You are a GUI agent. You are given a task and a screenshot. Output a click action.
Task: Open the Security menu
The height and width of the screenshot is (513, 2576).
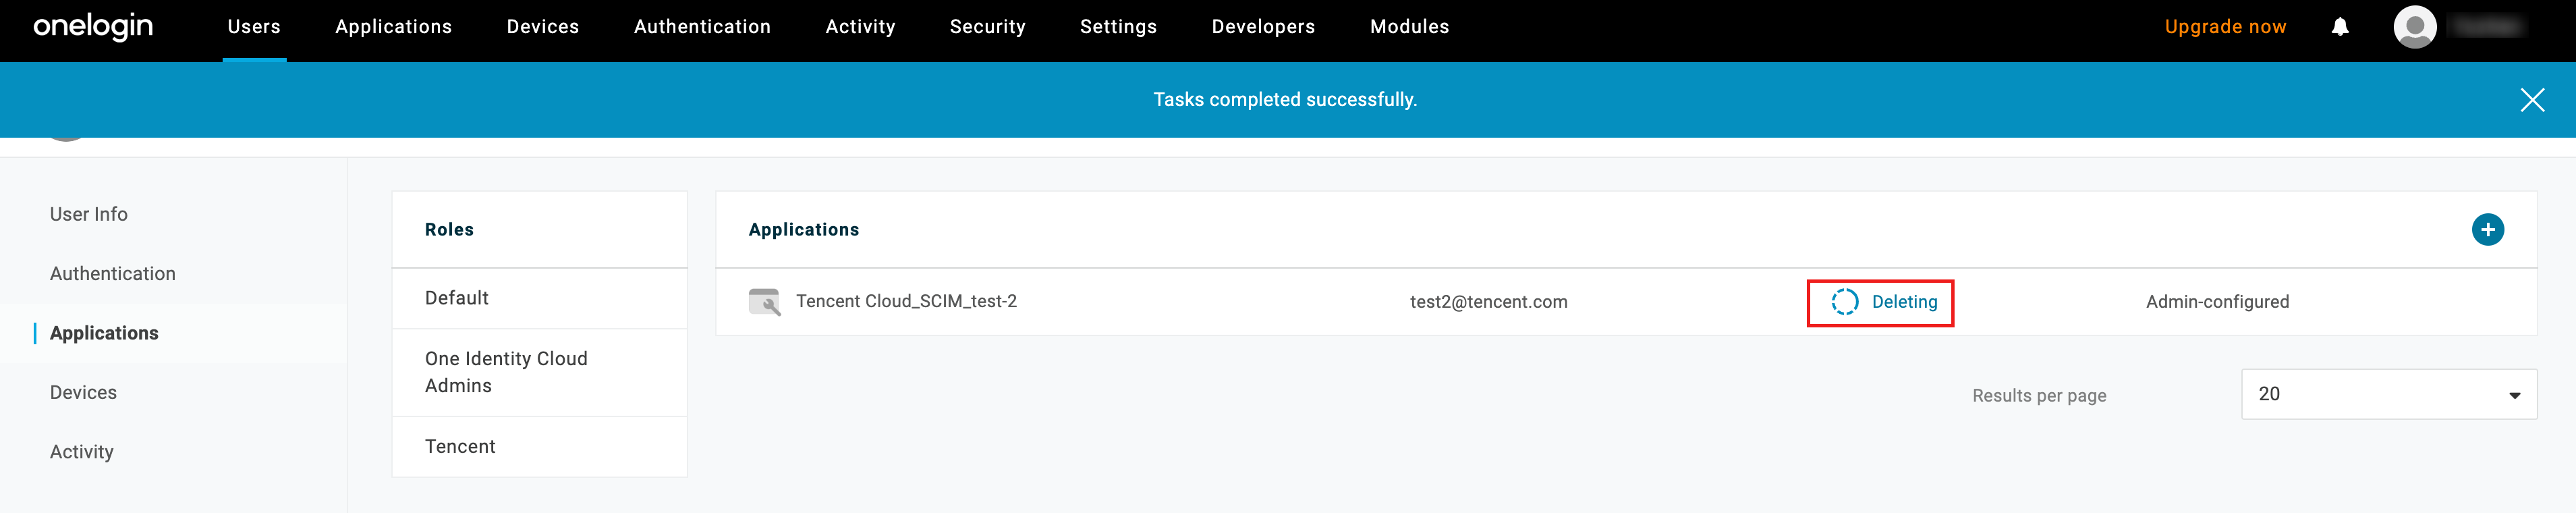coord(987,27)
